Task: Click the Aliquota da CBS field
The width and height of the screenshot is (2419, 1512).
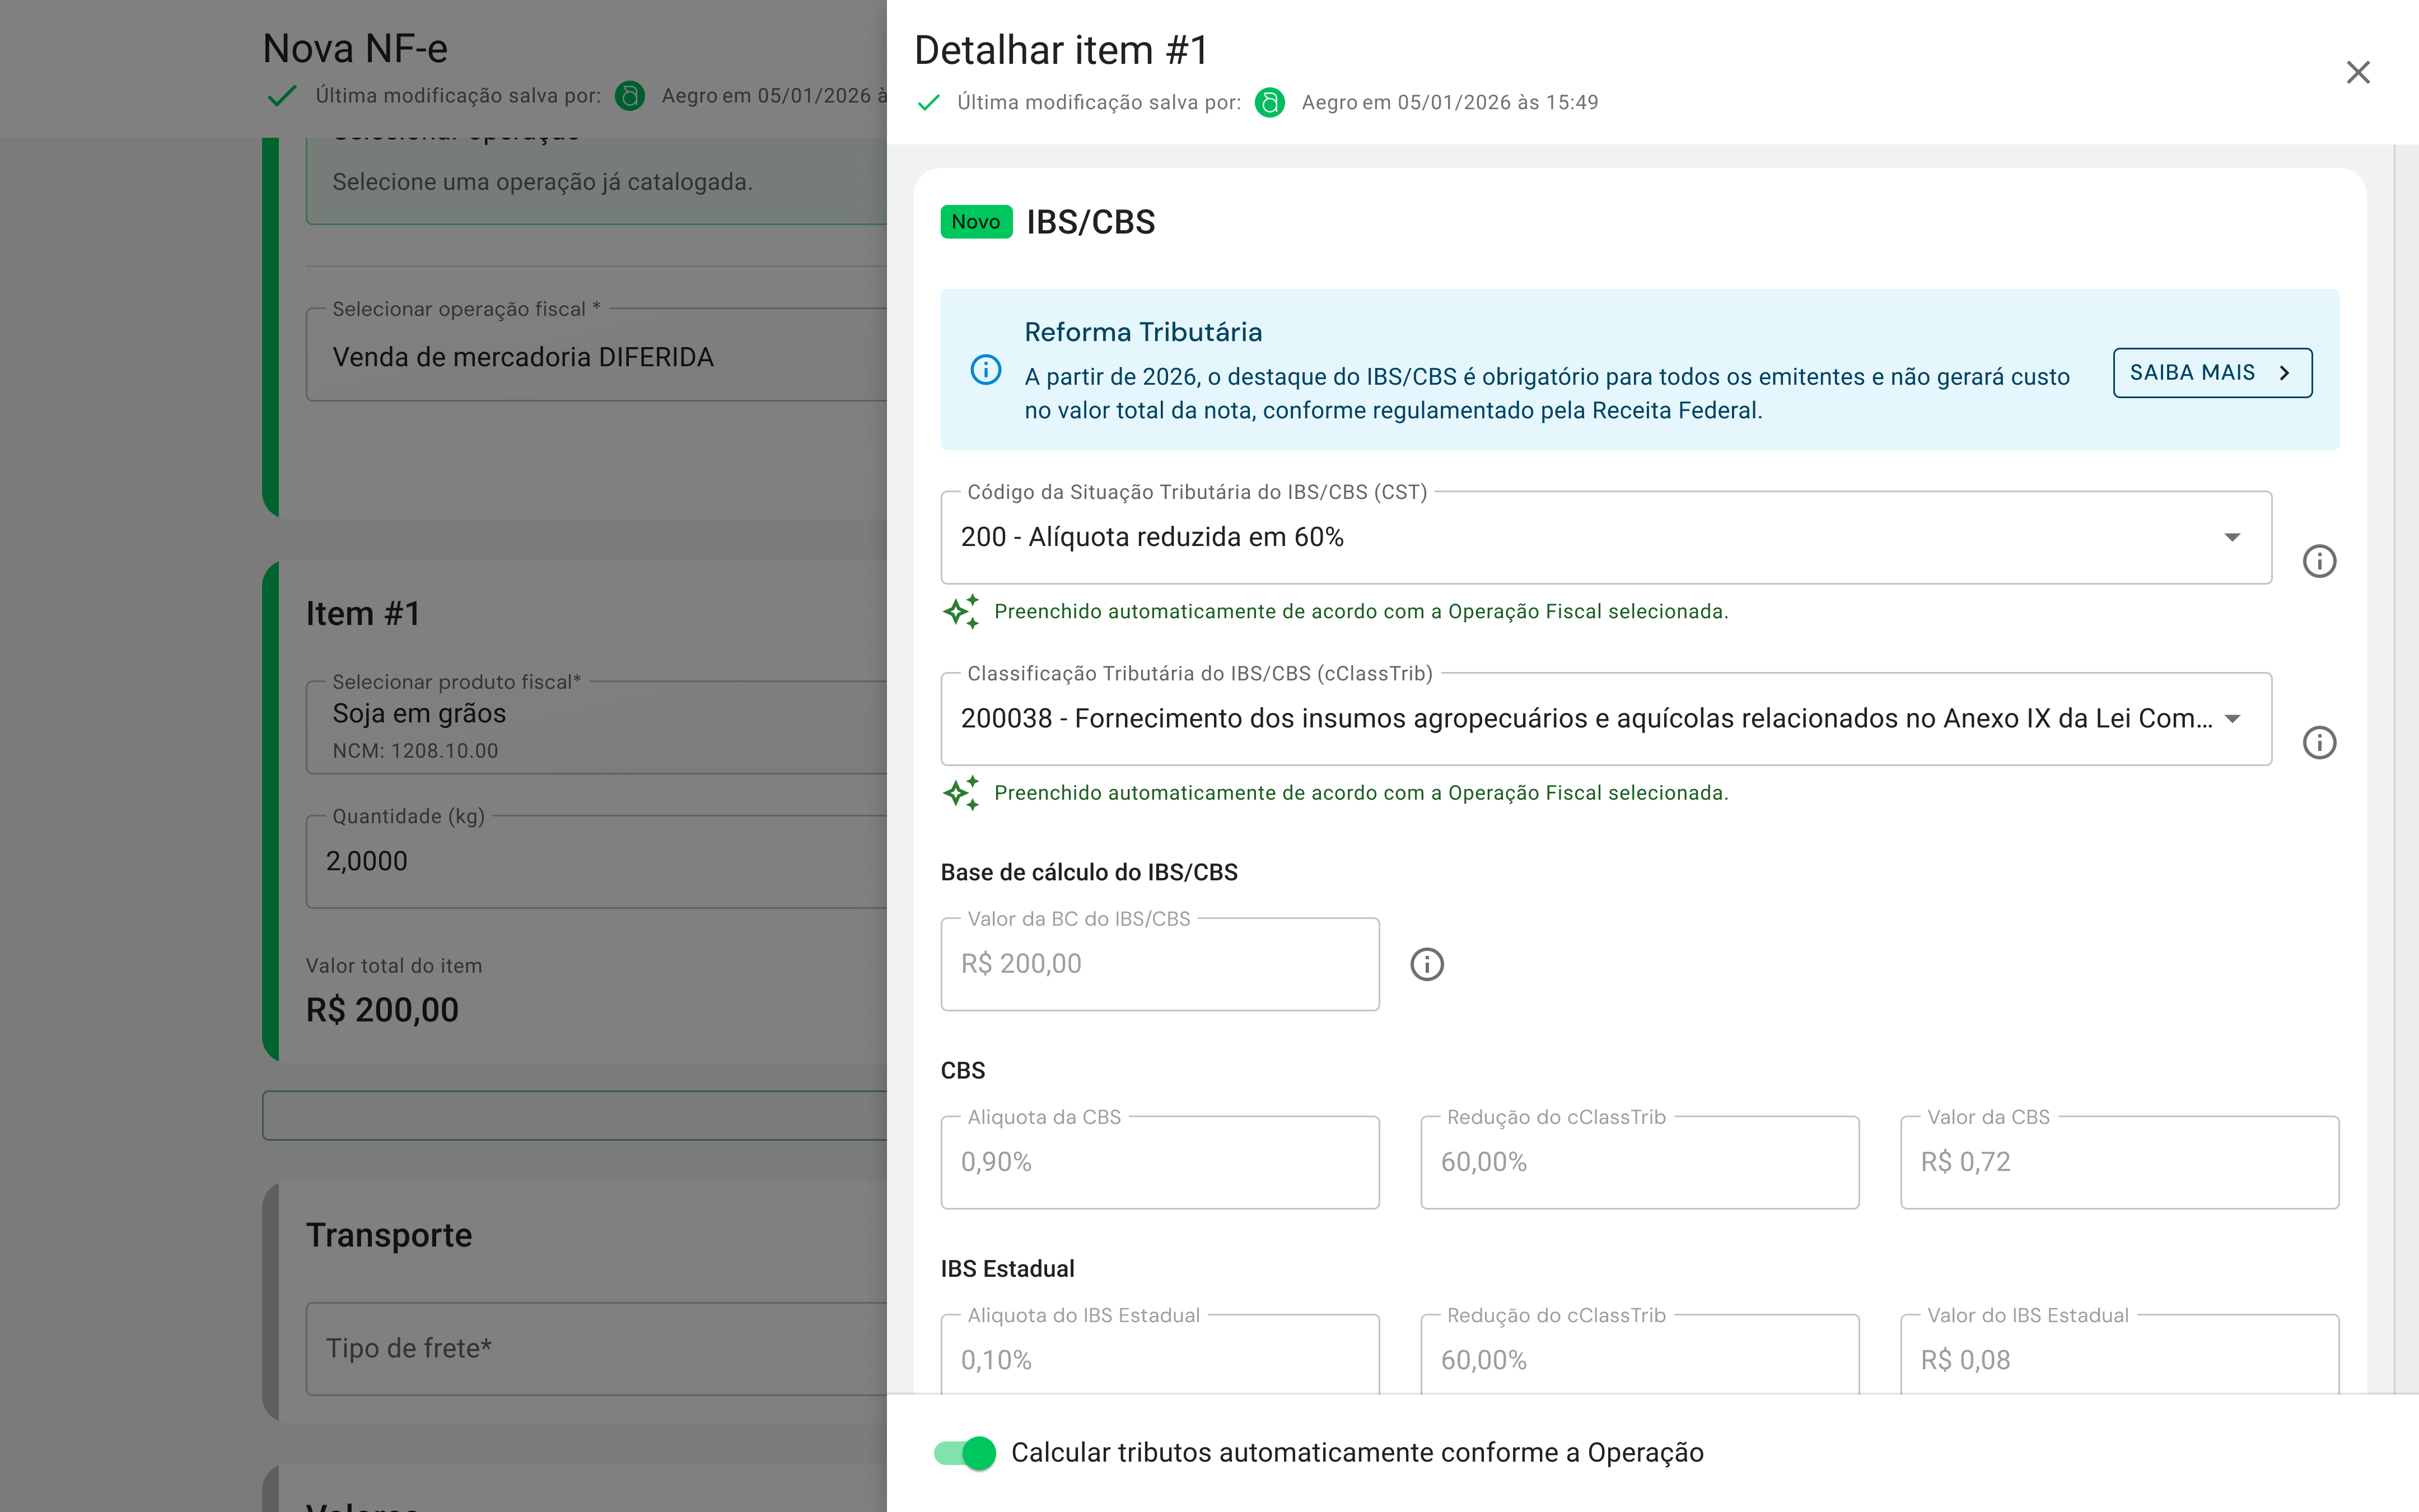Action: pos(1160,1162)
